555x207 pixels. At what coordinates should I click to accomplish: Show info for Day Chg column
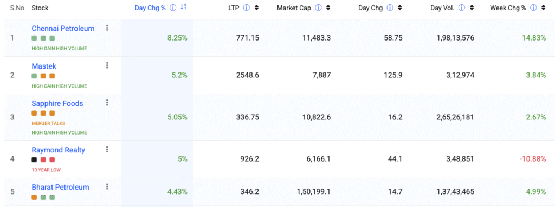coord(390,8)
